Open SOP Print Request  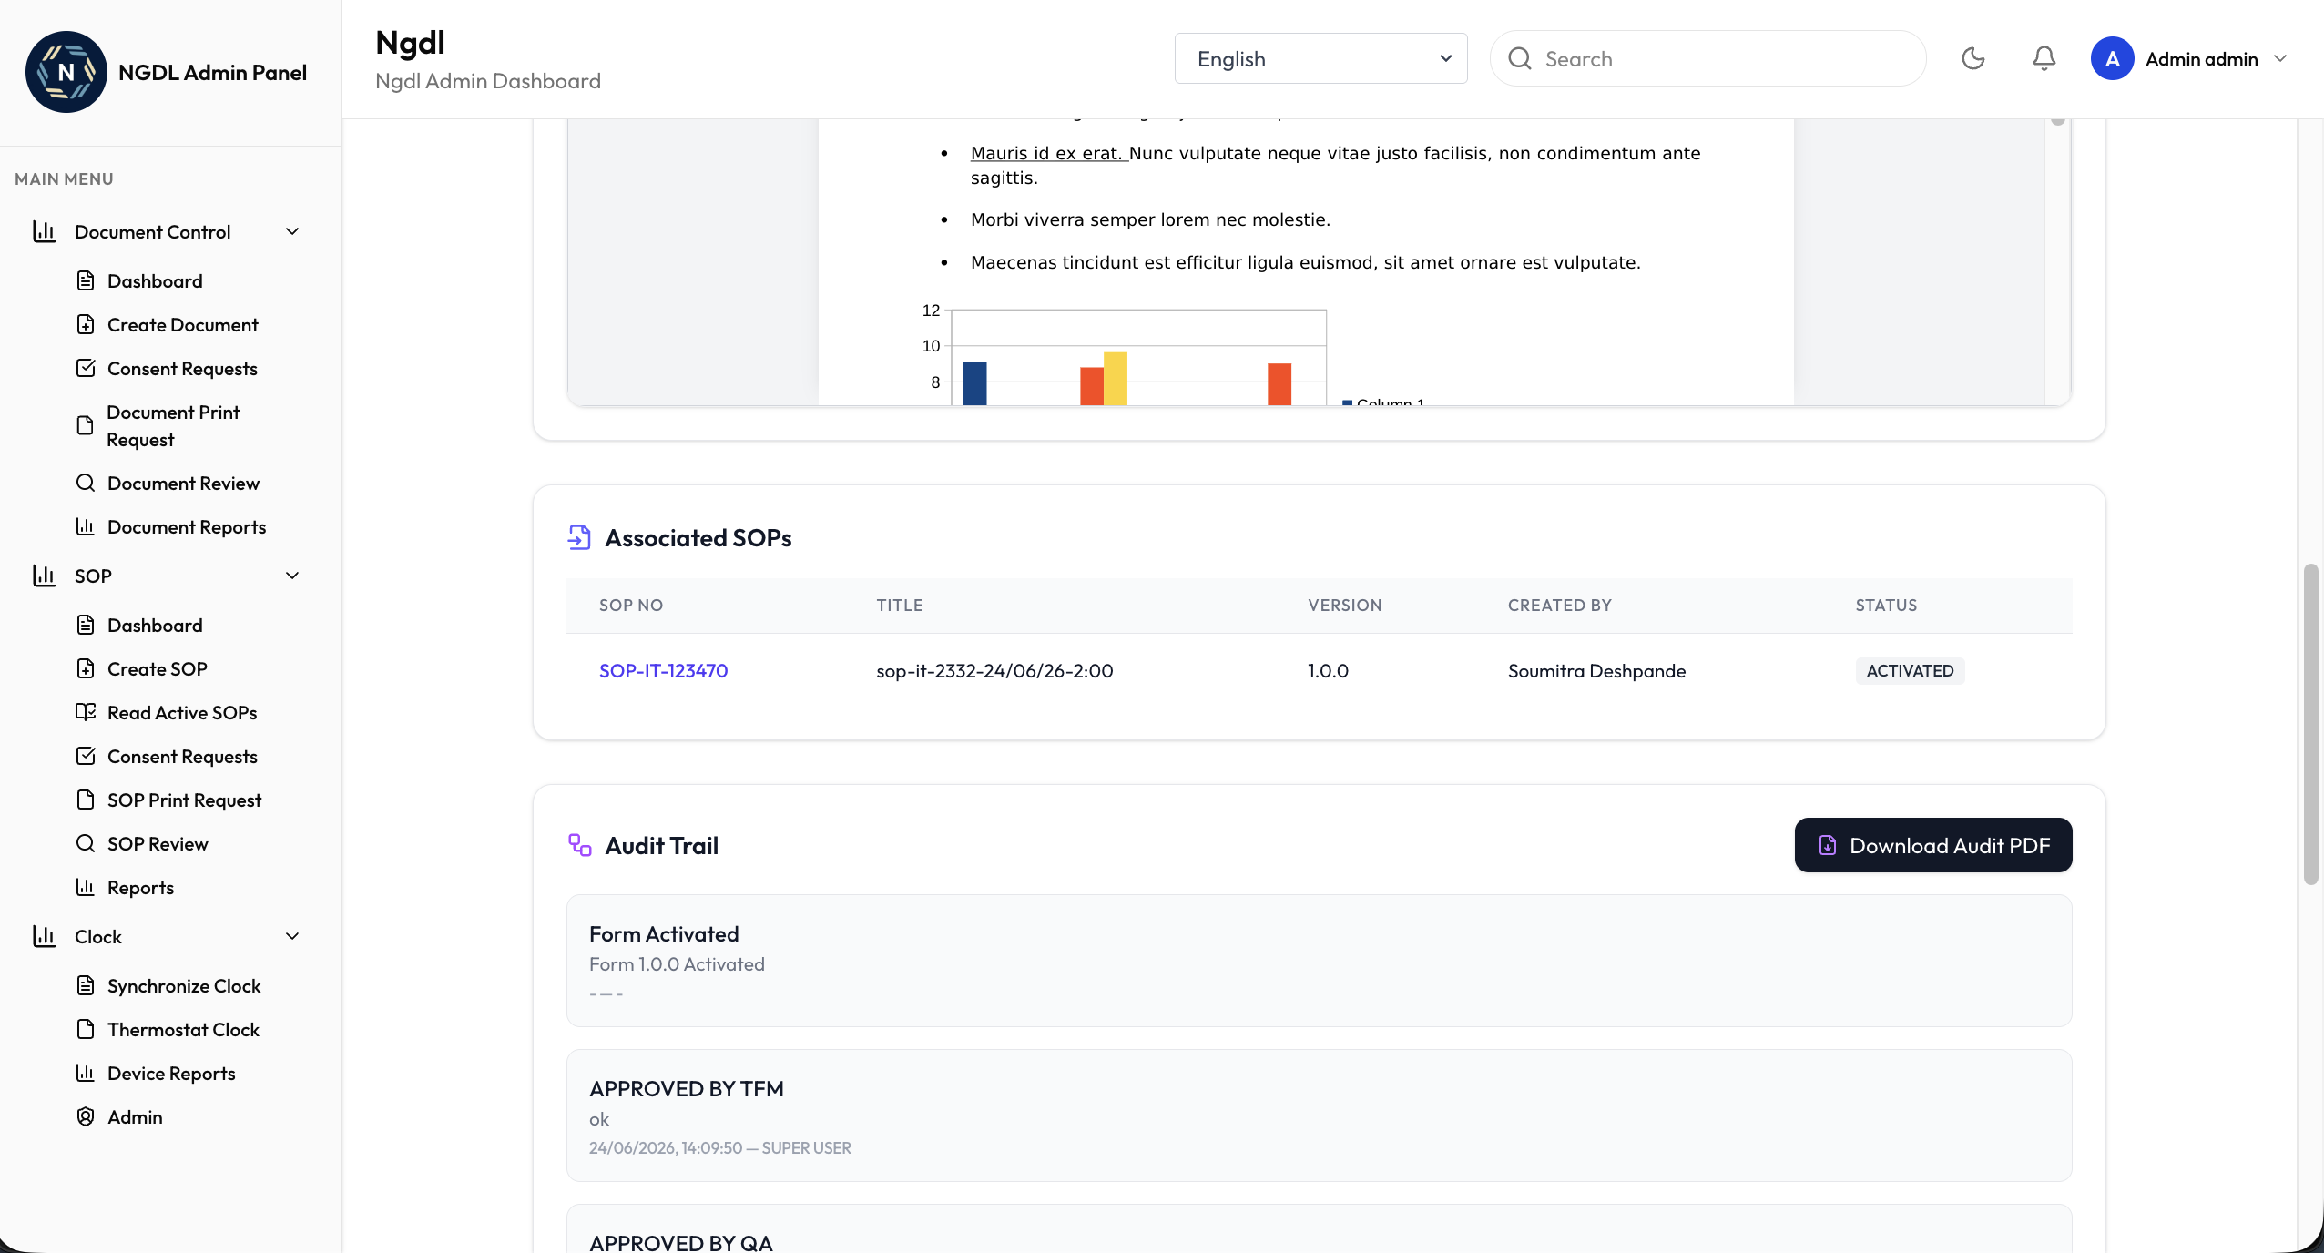[x=184, y=800]
